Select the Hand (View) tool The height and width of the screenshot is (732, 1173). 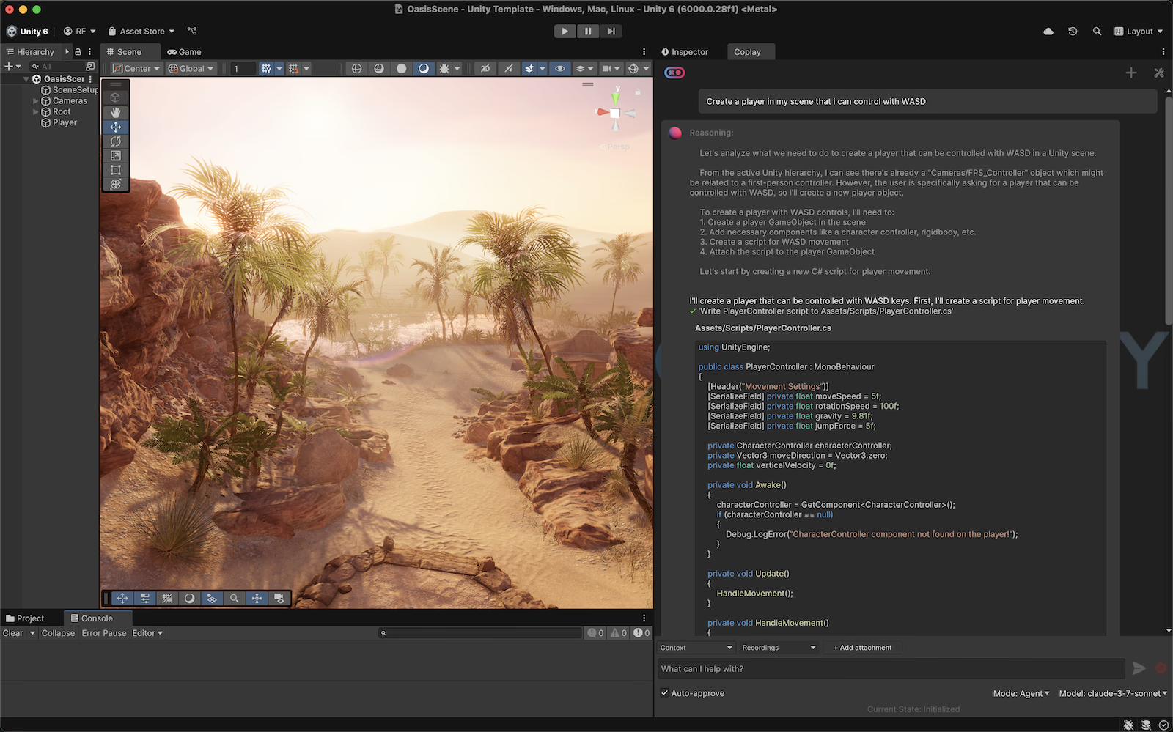click(x=115, y=112)
